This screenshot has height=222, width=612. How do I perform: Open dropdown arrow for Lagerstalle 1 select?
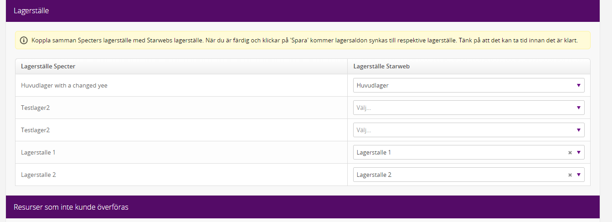(x=578, y=152)
